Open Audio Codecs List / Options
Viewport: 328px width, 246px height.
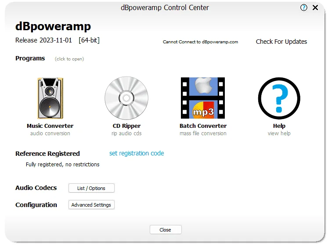[x=91, y=188]
